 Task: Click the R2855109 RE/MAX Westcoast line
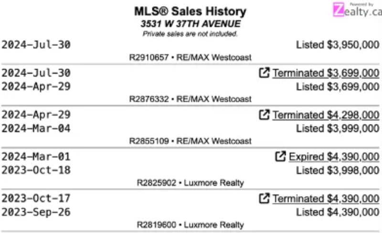click(x=190, y=141)
